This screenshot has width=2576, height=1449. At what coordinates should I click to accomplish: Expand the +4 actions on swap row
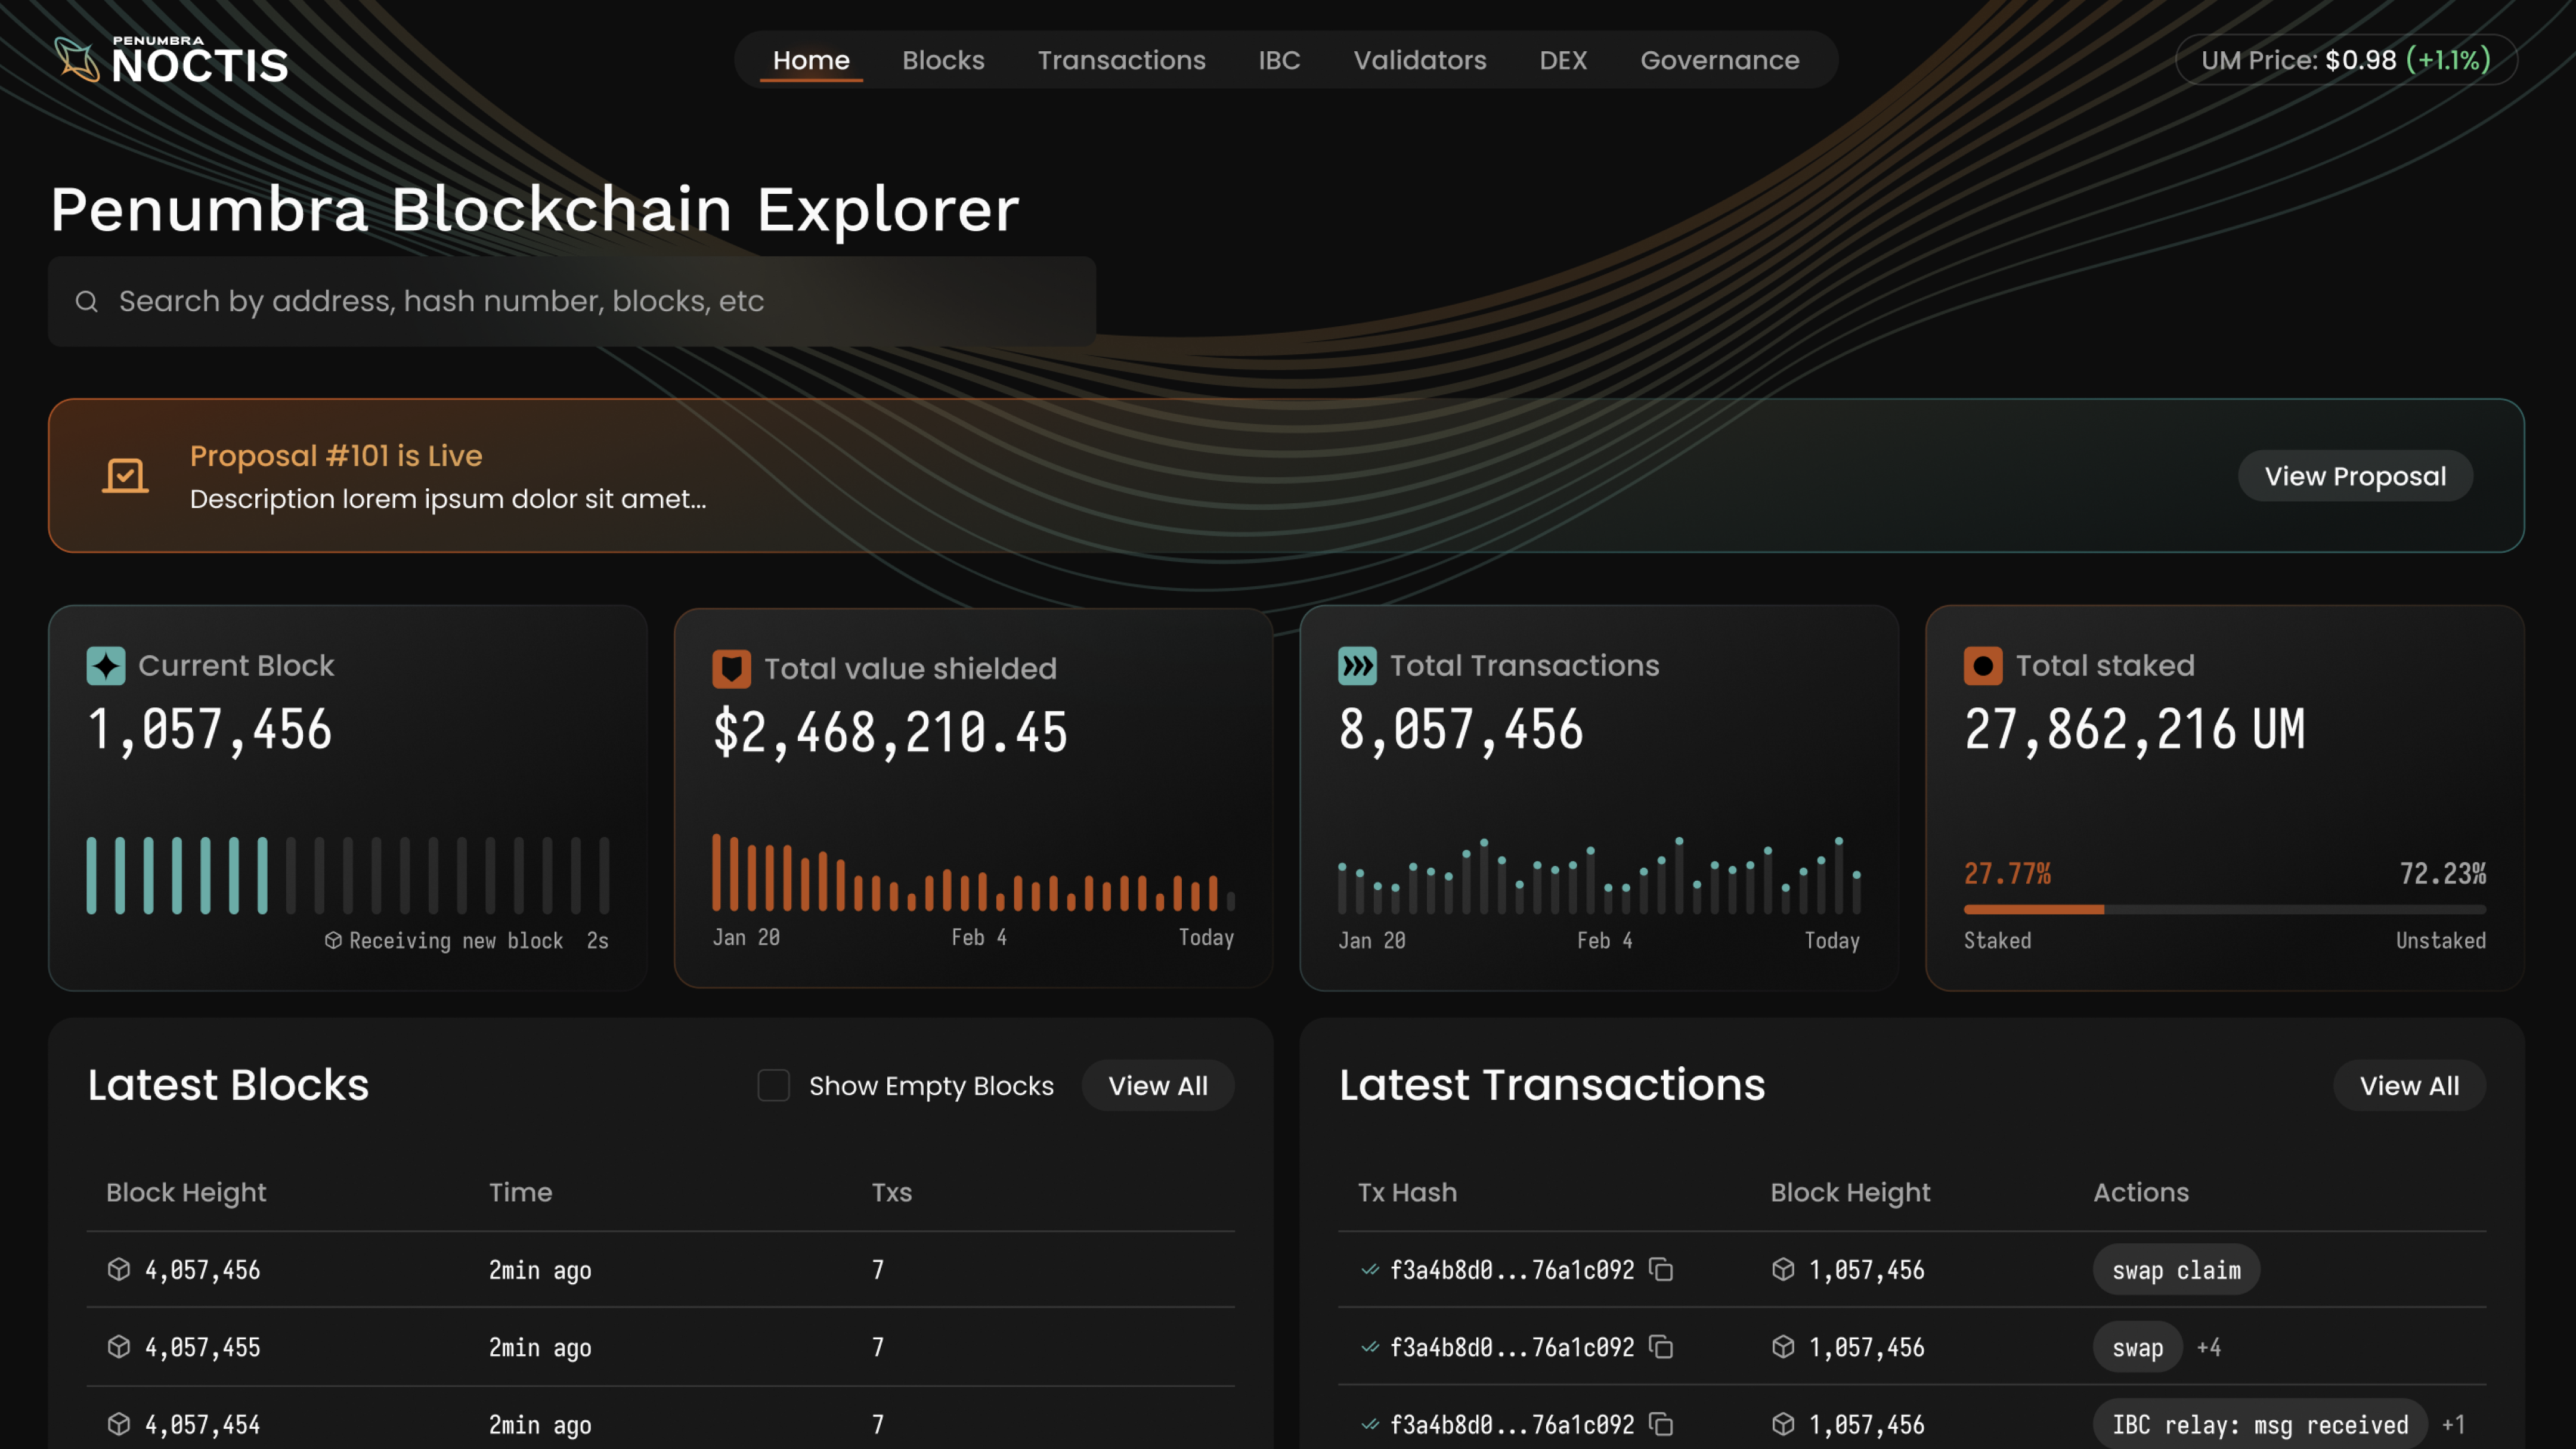pyautogui.click(x=2208, y=1348)
